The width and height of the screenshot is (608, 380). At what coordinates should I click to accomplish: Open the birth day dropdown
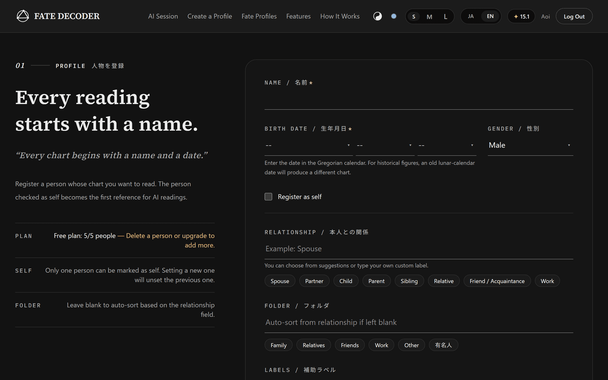tap(447, 145)
